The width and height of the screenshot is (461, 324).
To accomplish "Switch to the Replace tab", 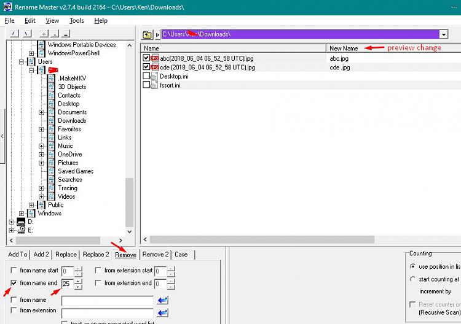I will point(66,254).
